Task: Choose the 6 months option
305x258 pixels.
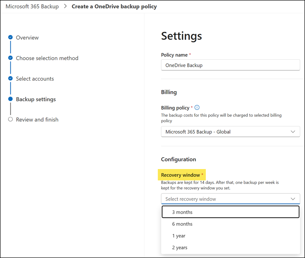Action: [231, 224]
